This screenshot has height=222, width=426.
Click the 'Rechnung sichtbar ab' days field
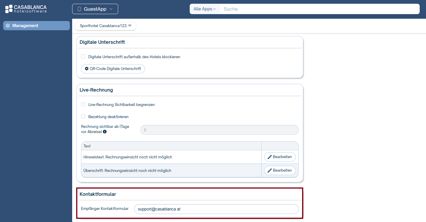pos(219,130)
